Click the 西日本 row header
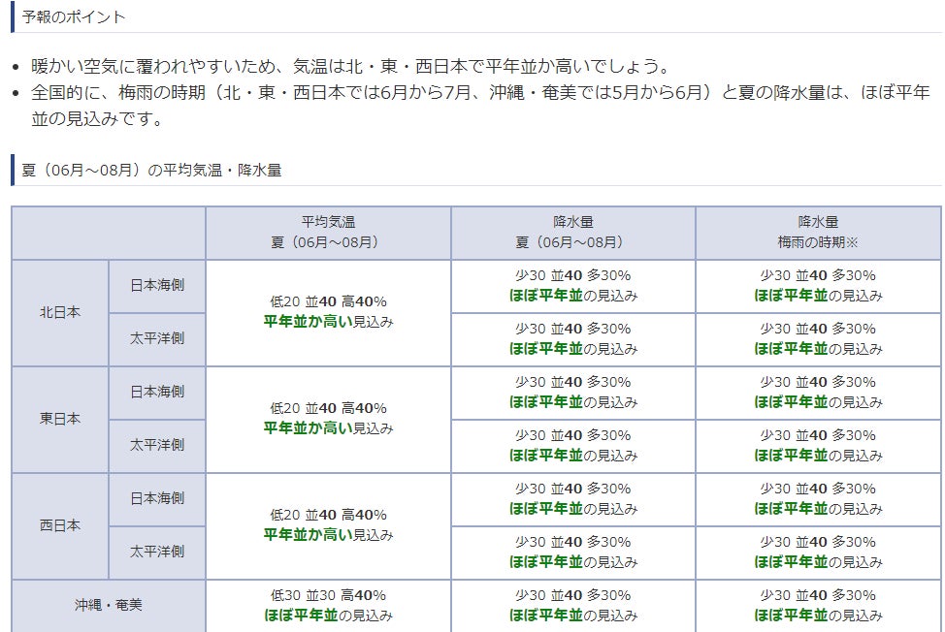 point(60,526)
